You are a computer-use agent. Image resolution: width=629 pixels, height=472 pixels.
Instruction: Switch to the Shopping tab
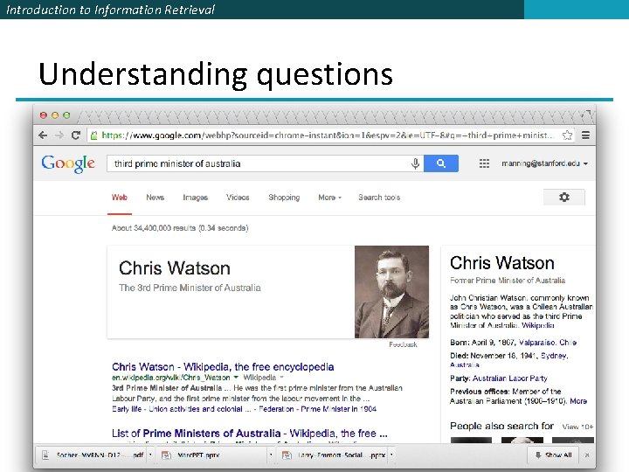pos(284,198)
